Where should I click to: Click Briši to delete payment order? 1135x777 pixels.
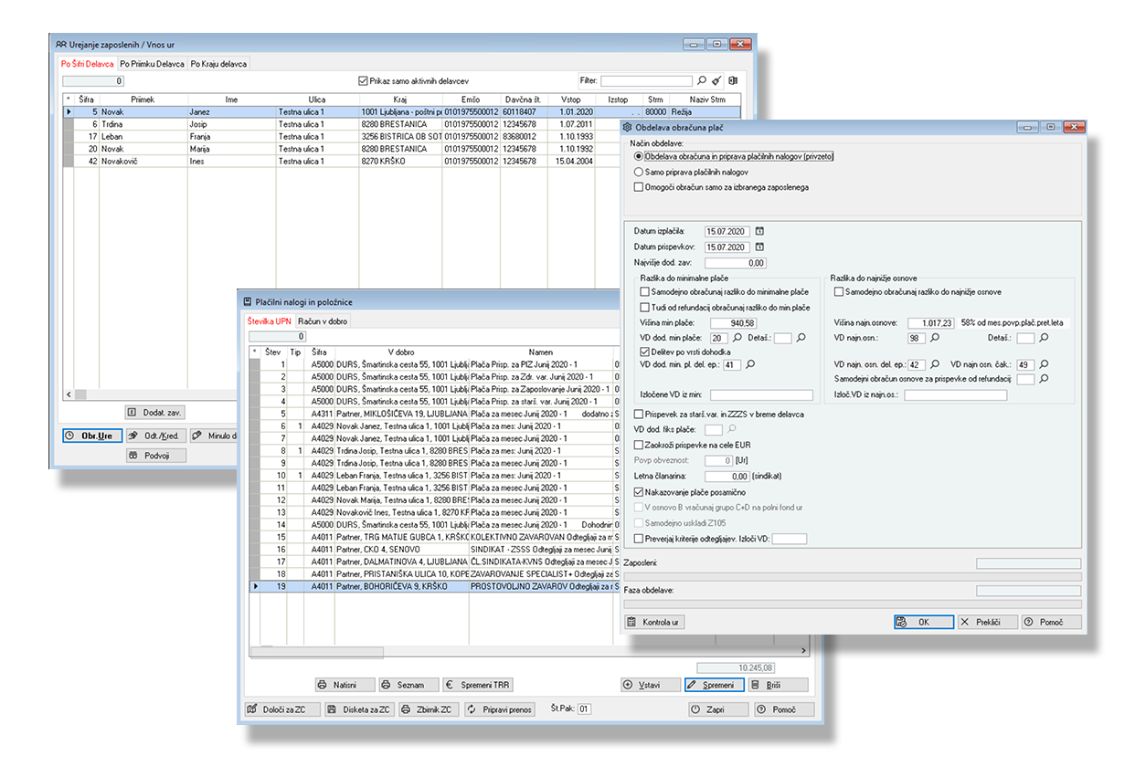778,685
